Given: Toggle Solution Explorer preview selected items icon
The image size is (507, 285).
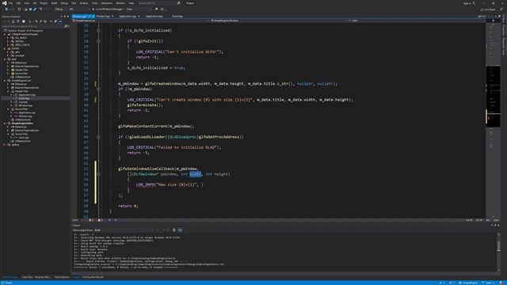Looking at the screenshot, I should coord(60,21).
